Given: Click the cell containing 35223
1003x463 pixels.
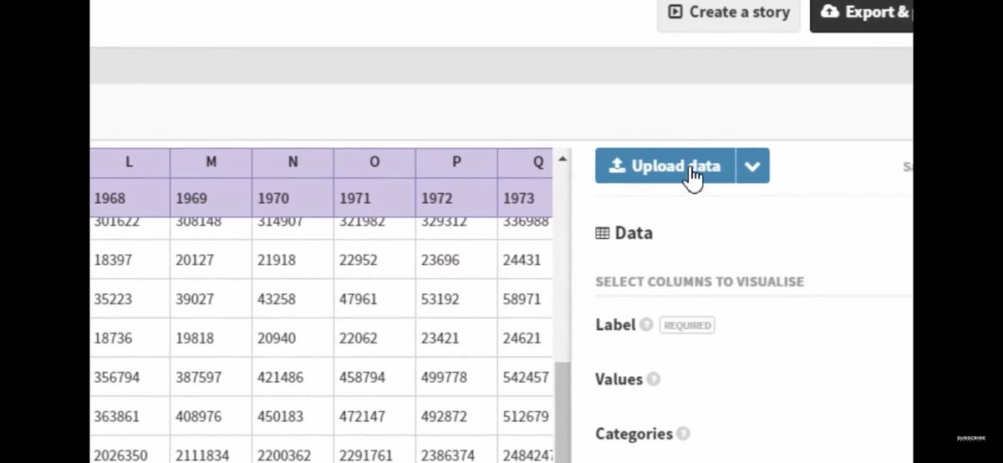Looking at the screenshot, I should pyautogui.click(x=130, y=299).
